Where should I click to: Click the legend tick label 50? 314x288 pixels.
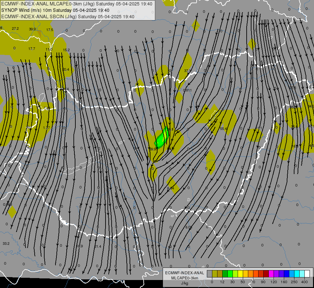pos(242,282)
